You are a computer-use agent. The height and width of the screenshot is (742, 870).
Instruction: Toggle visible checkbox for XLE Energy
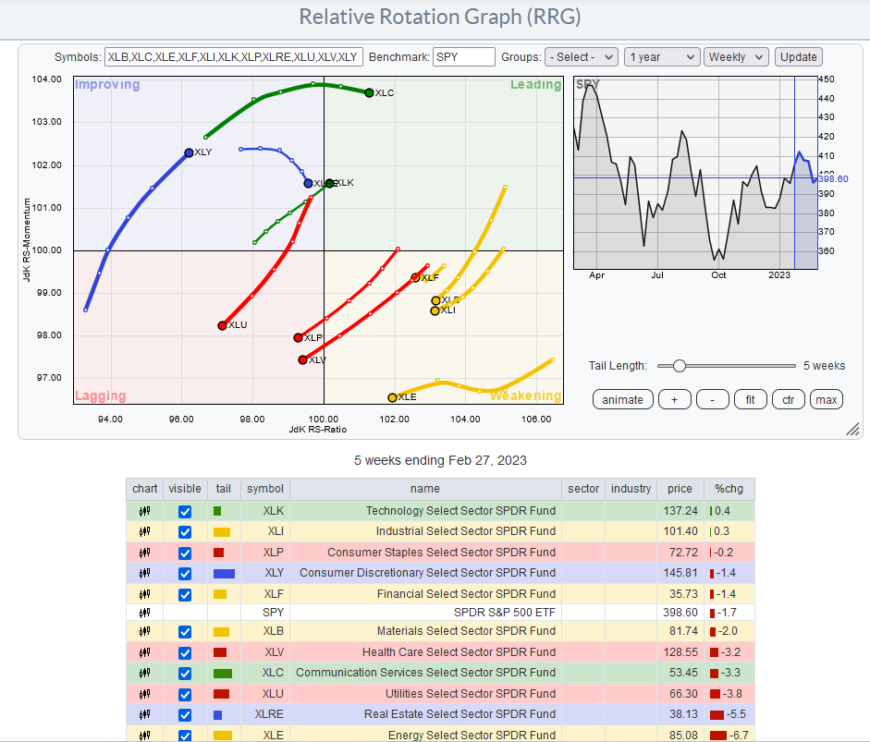pyautogui.click(x=185, y=736)
